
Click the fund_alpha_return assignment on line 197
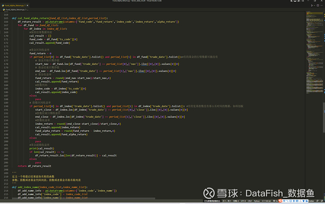[75, 131]
